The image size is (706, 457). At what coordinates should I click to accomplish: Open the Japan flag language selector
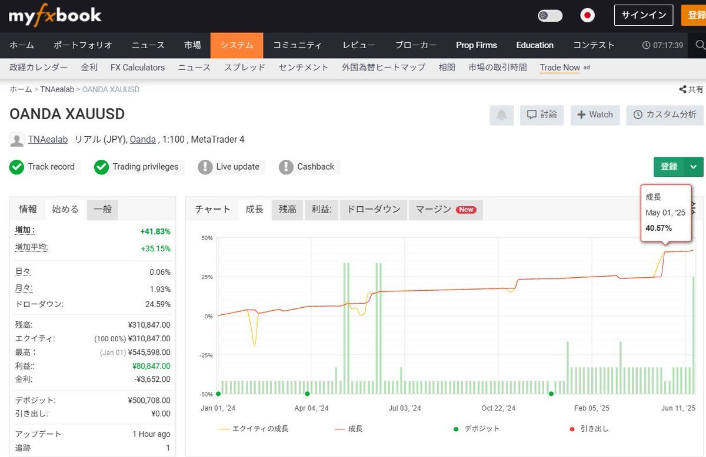pyautogui.click(x=587, y=16)
